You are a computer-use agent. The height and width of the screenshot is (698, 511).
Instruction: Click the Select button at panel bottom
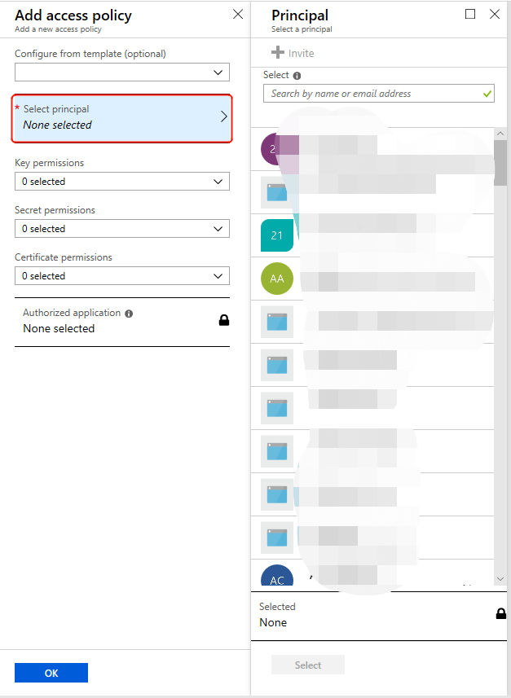click(307, 665)
